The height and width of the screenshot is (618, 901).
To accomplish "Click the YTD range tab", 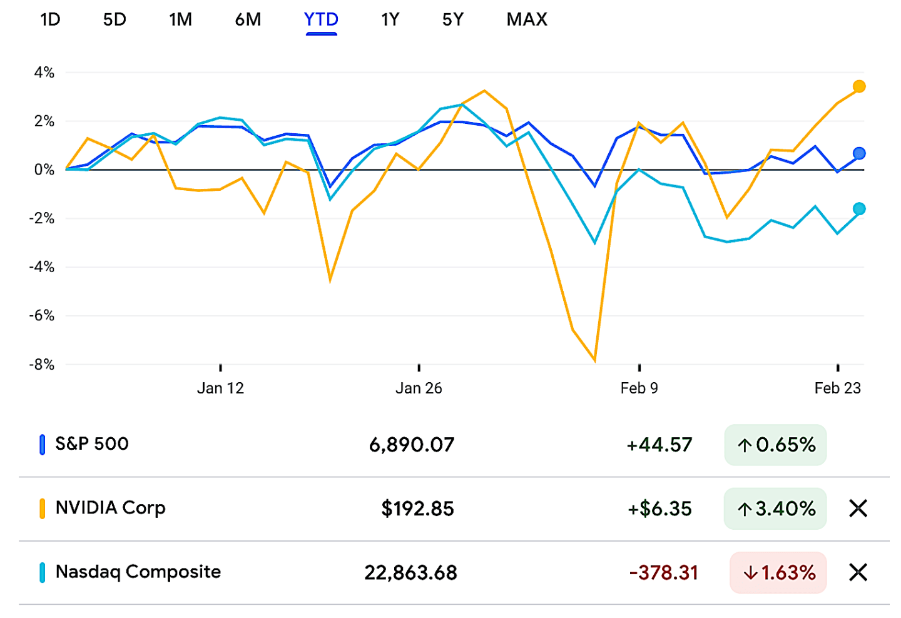I will pyautogui.click(x=321, y=20).
